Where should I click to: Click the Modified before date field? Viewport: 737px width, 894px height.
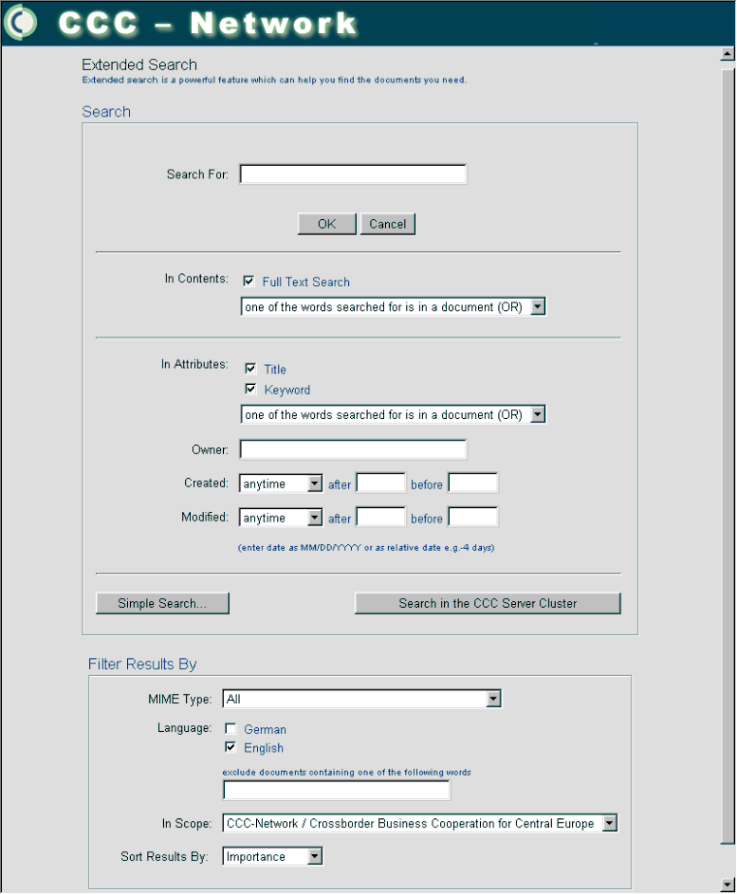pyautogui.click(x=472, y=518)
